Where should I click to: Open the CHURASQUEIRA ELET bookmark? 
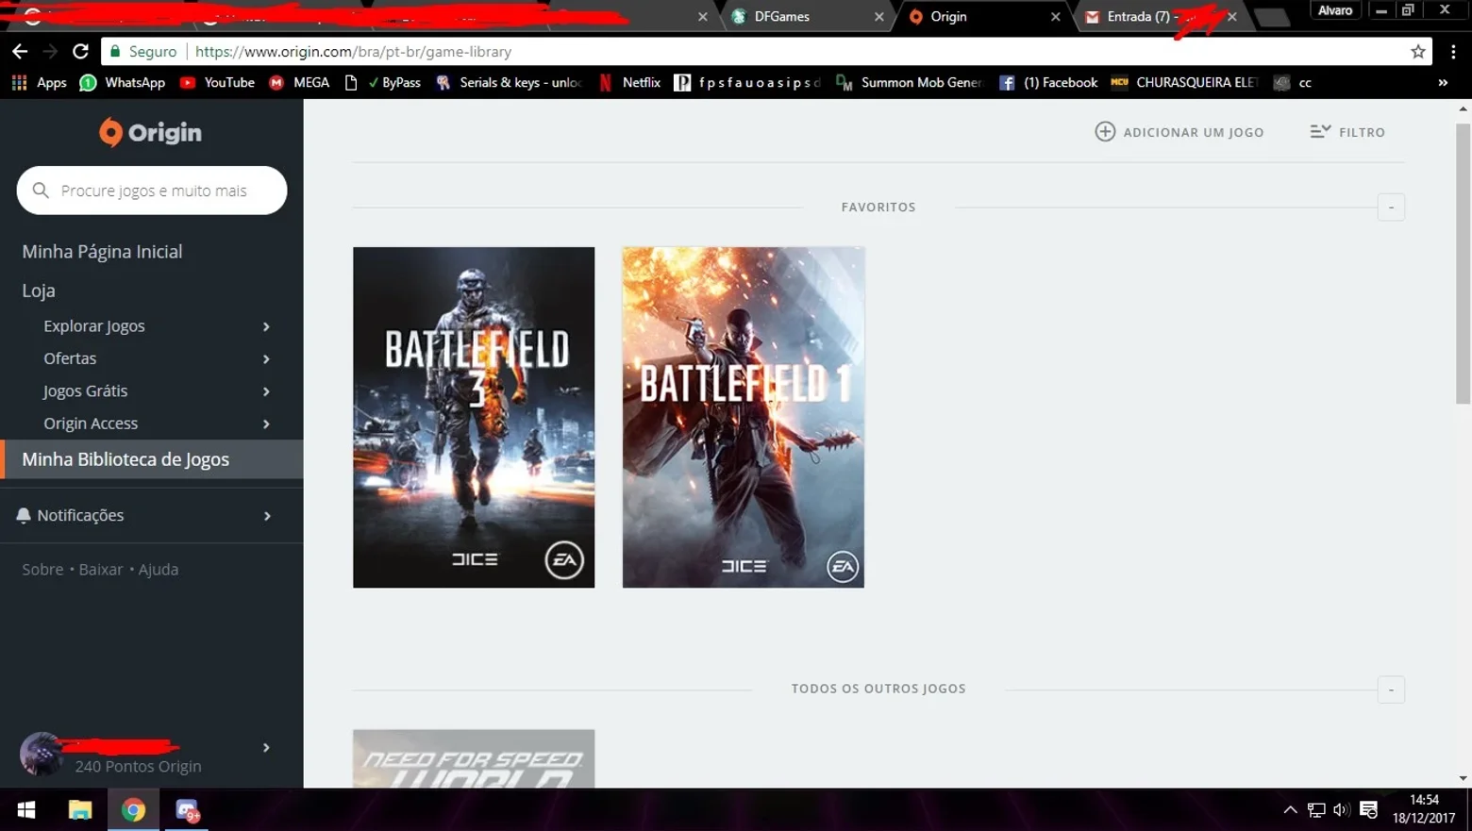[1185, 83]
